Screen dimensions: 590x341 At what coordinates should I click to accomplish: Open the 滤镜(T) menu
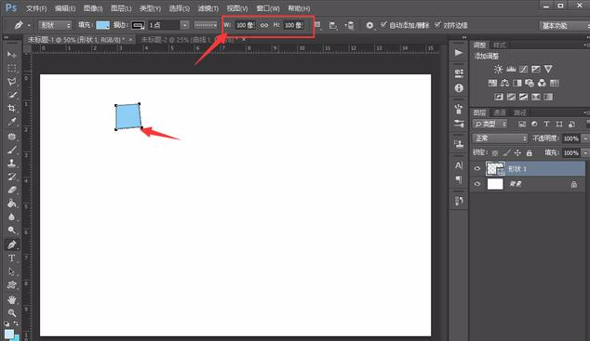pyautogui.click(x=208, y=7)
